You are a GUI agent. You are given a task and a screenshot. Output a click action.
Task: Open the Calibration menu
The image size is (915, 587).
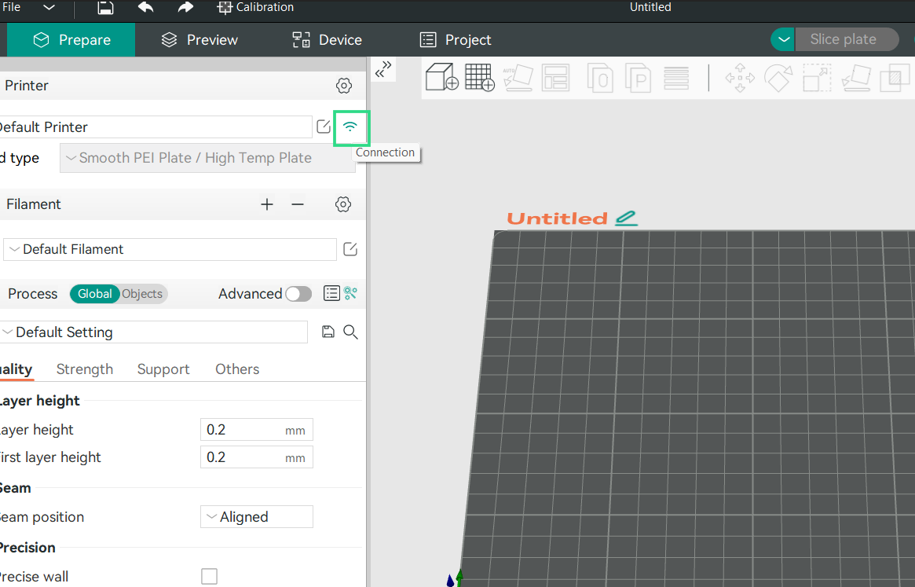tap(255, 8)
